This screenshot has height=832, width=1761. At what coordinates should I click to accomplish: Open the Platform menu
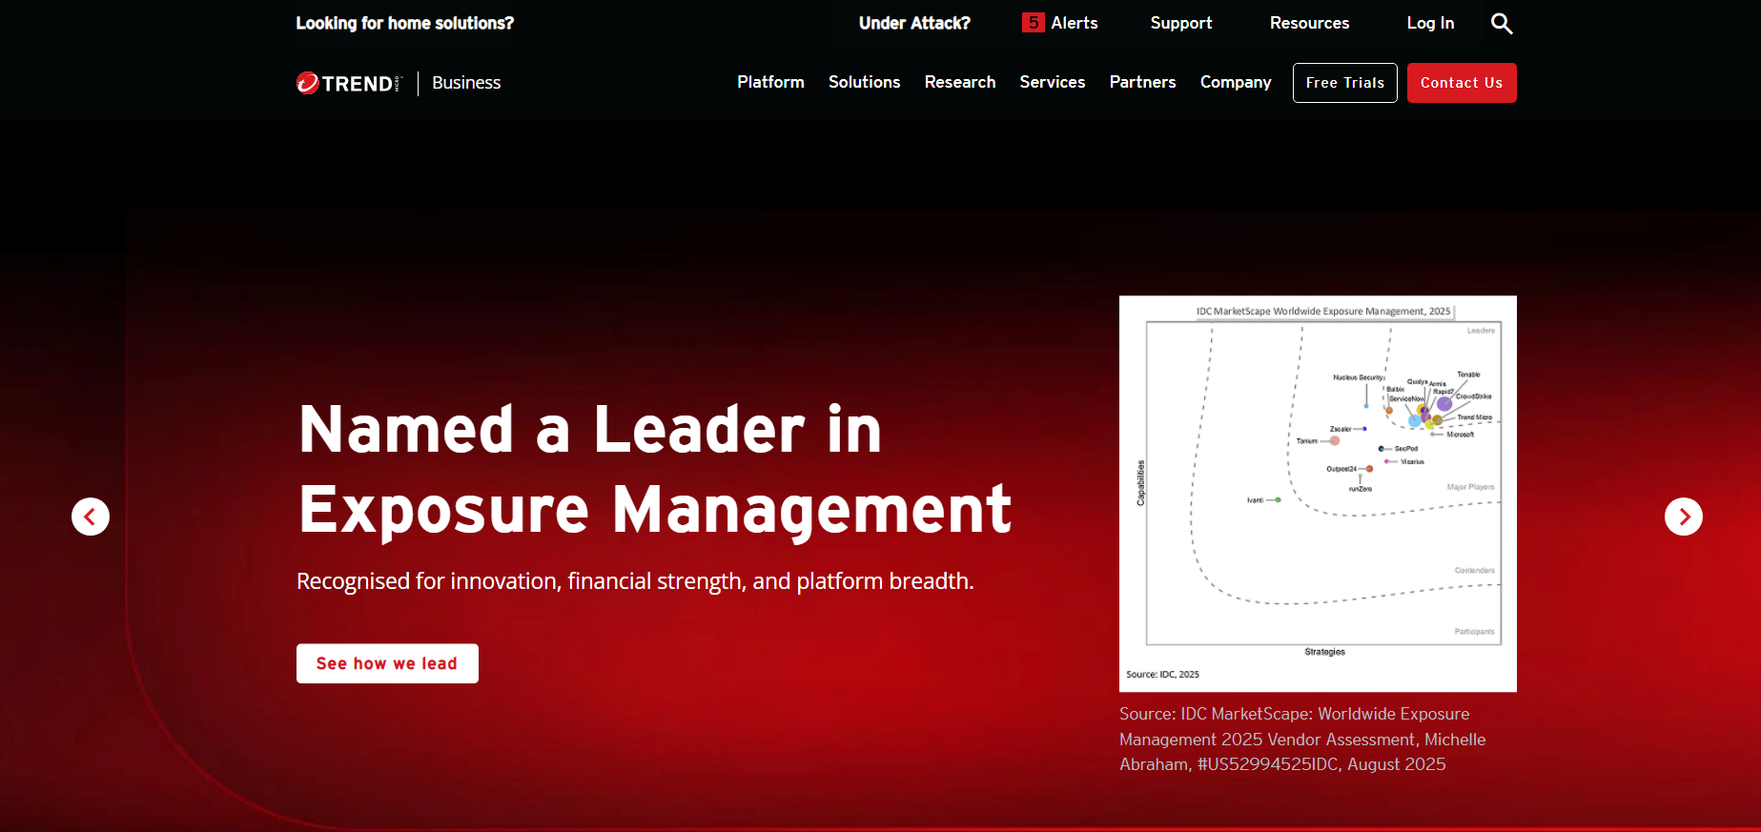coord(770,82)
